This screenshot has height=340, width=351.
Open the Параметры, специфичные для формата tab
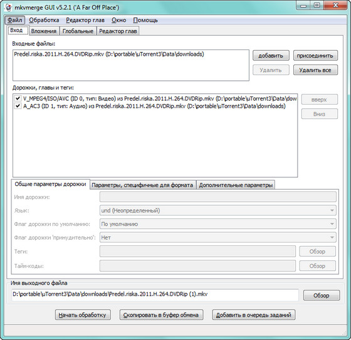click(142, 185)
